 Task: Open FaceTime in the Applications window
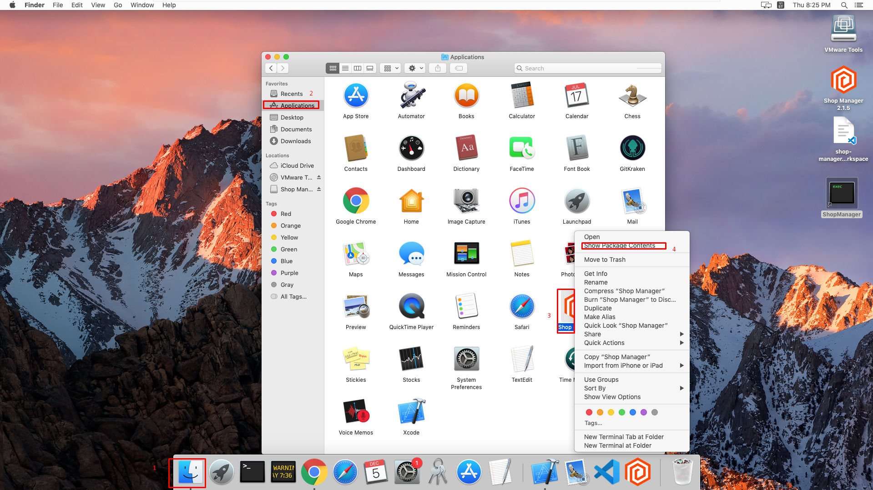[x=522, y=148]
